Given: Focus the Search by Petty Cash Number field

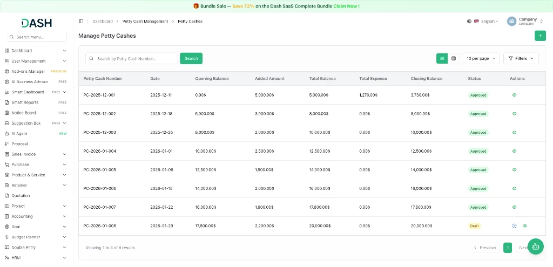Looking at the screenshot, I should (x=132, y=58).
